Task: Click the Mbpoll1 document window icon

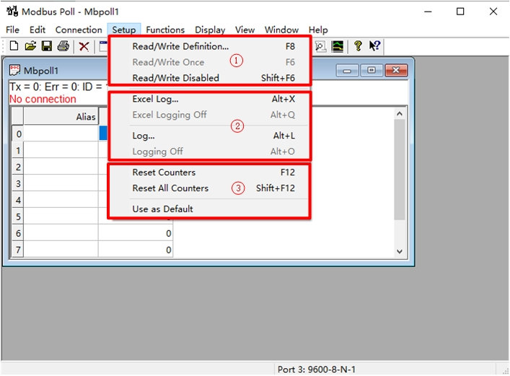Action: pos(14,70)
